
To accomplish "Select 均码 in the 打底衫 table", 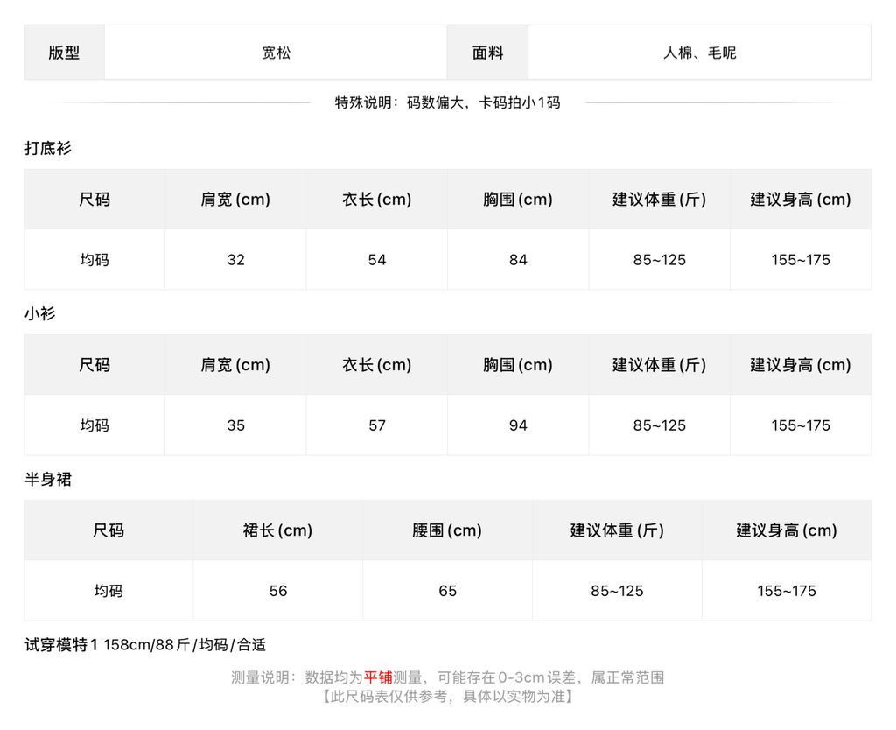I will click(94, 260).
